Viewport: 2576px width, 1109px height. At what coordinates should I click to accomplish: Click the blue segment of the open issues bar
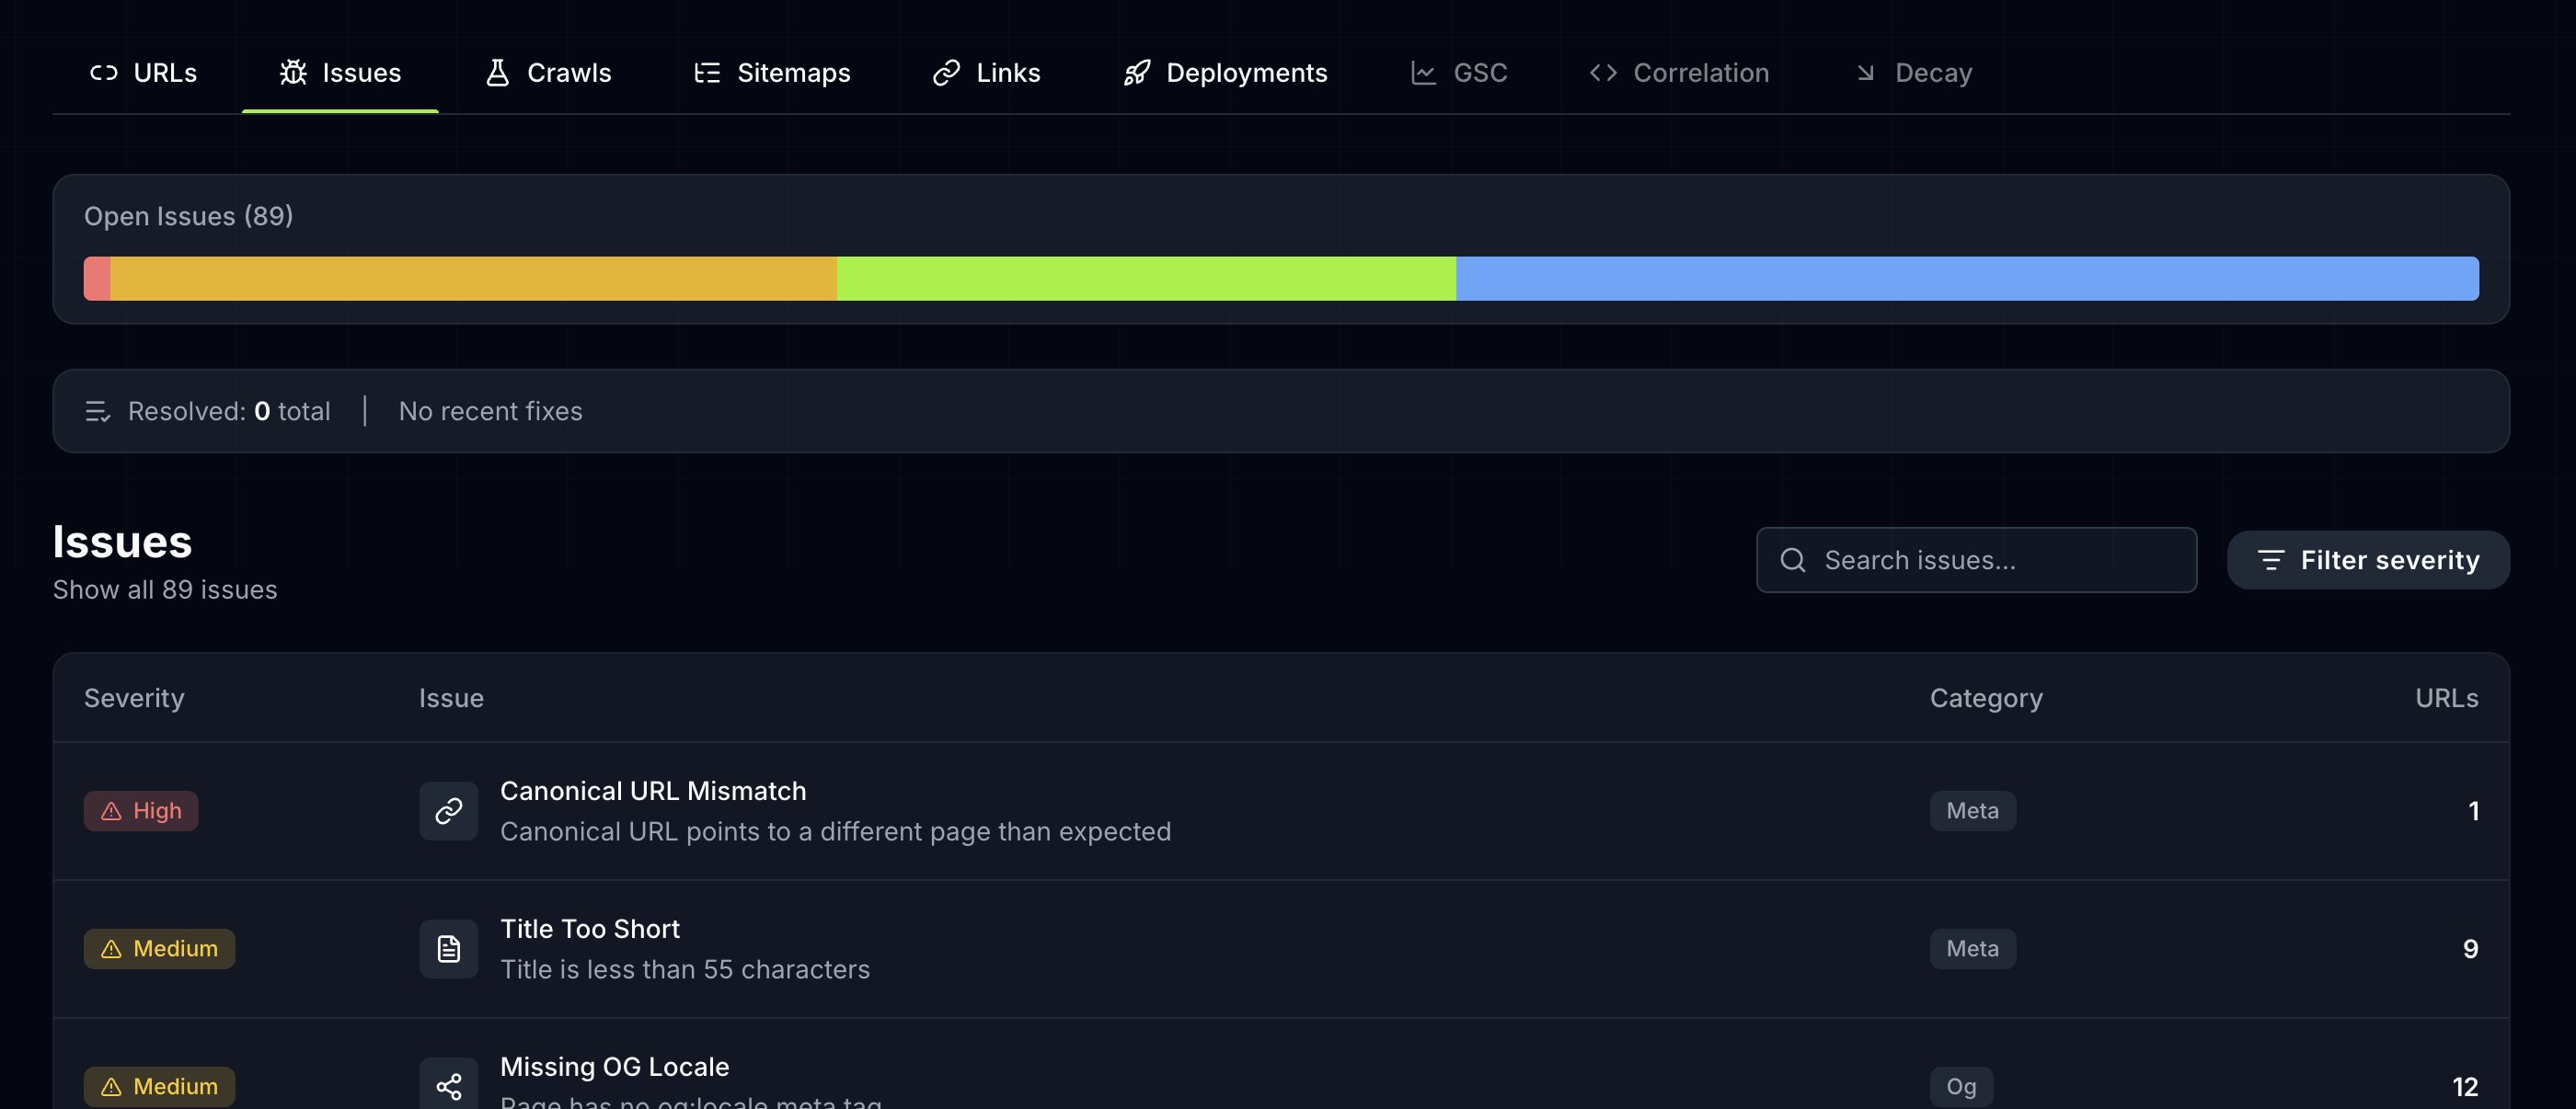click(1966, 279)
